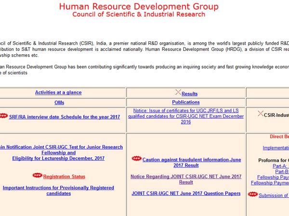
Task: Open Notice Regarding JOINT CSIR-UGC NET June 2017 Result
Action: [186, 180]
